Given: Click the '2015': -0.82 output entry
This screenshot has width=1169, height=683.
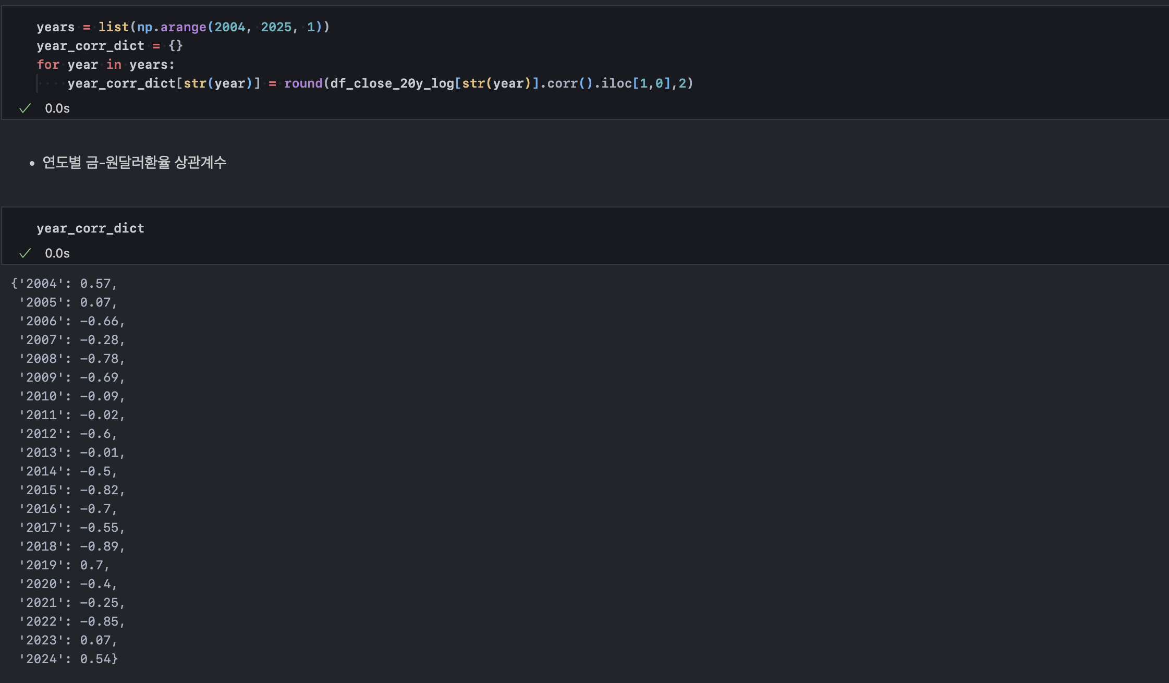Looking at the screenshot, I should click(72, 490).
